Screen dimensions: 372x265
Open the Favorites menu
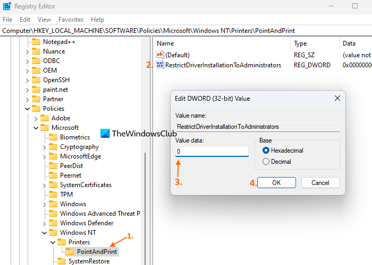[x=71, y=20]
